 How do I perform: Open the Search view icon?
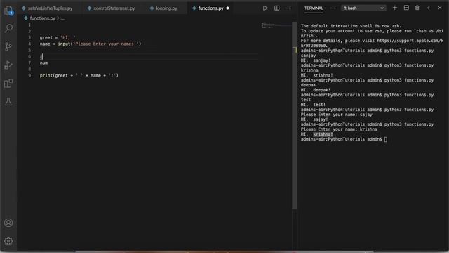coord(8,28)
